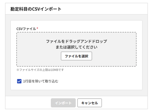Click the greyed-out インポート button
The width and height of the screenshot is (152, 112).
(x=63, y=103)
